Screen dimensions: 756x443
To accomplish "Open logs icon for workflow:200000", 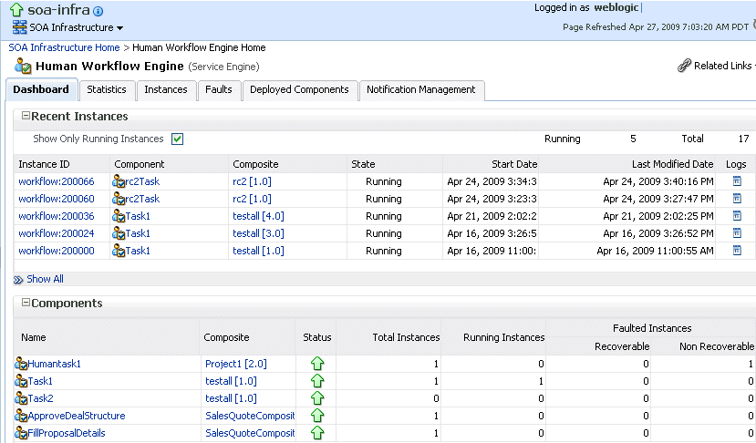I will pyautogui.click(x=737, y=251).
